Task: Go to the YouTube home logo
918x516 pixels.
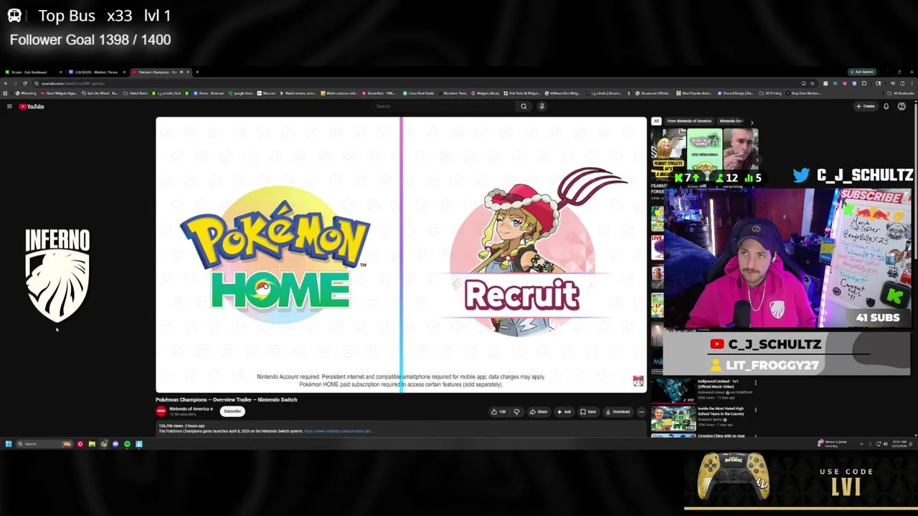Action: tap(32, 106)
